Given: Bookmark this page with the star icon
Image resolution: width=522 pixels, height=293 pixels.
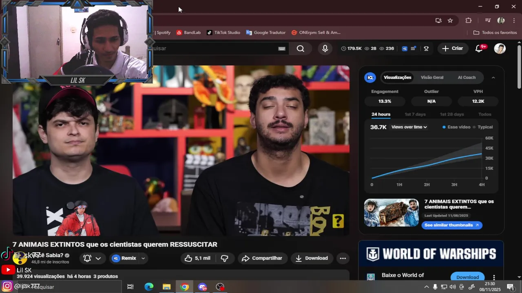Looking at the screenshot, I should click(x=450, y=20).
